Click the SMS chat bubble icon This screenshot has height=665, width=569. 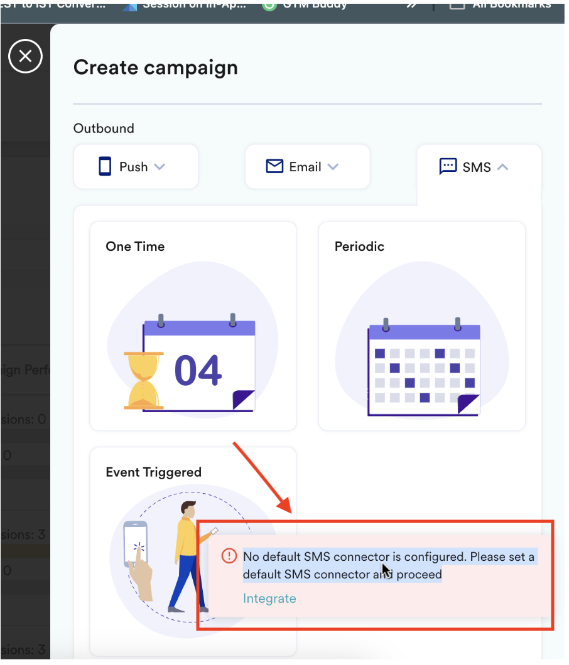[448, 167]
